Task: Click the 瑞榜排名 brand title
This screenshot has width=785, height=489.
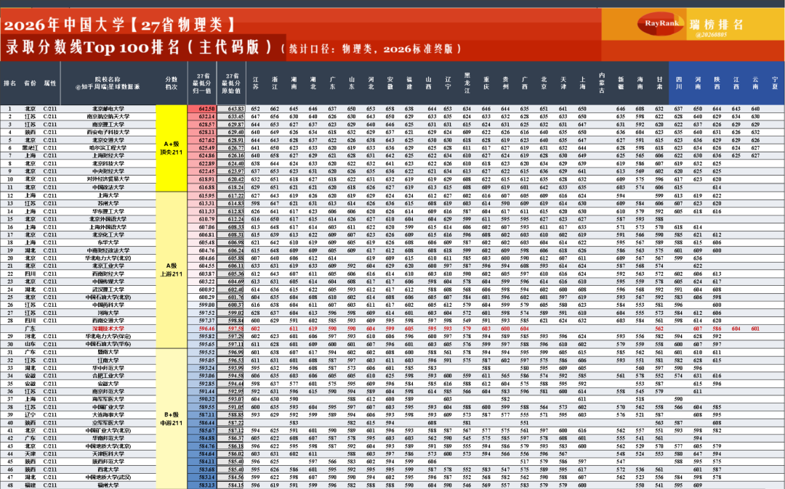Action: coord(717,25)
